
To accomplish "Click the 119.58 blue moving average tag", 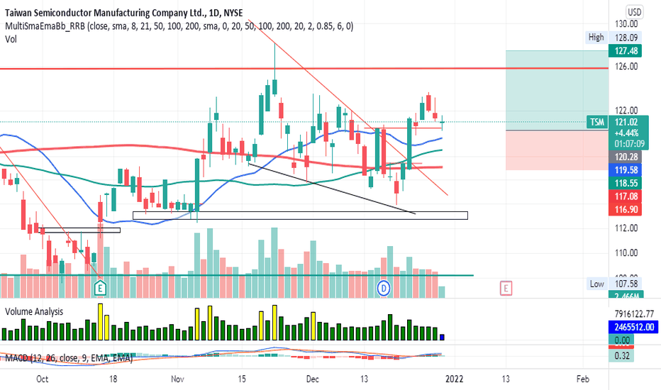I will pyautogui.click(x=626, y=170).
